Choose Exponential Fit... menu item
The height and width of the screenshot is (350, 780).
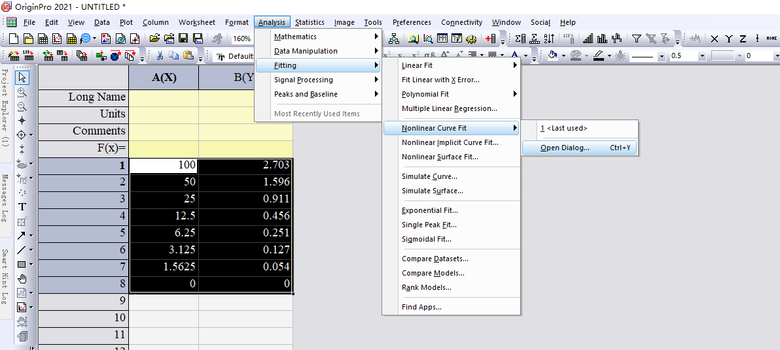451,210
